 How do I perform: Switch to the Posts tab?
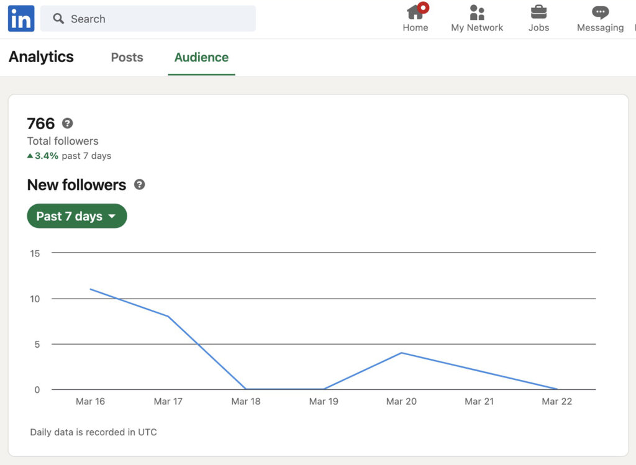[127, 57]
